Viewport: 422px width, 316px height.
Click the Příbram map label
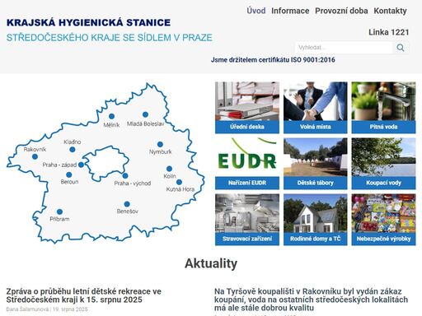point(59,219)
